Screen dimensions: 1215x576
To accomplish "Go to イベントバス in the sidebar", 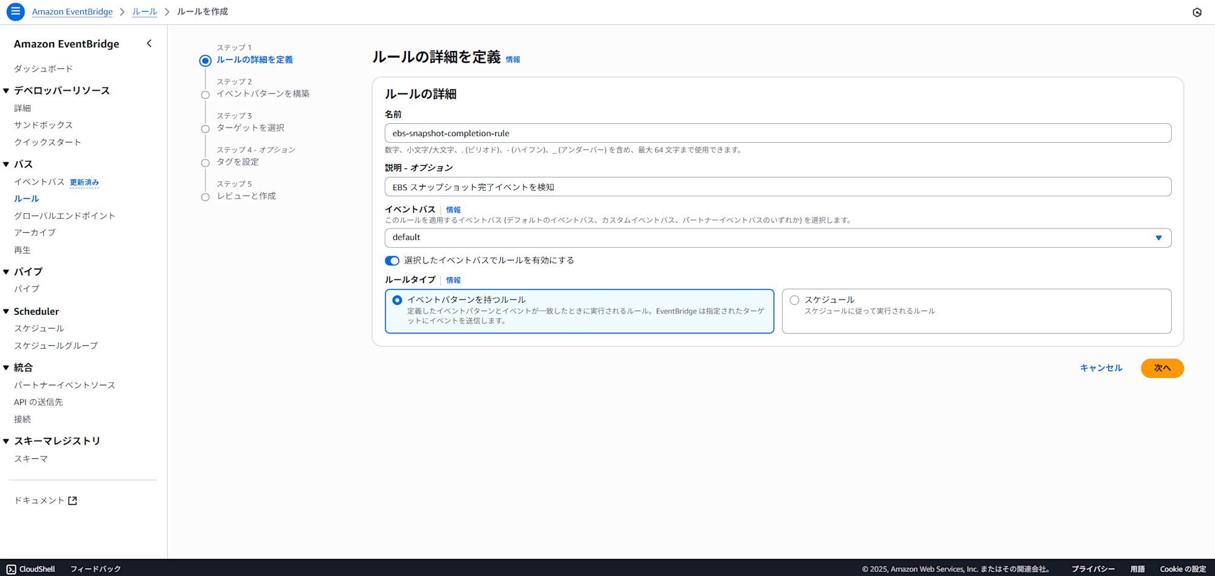I will [39, 182].
